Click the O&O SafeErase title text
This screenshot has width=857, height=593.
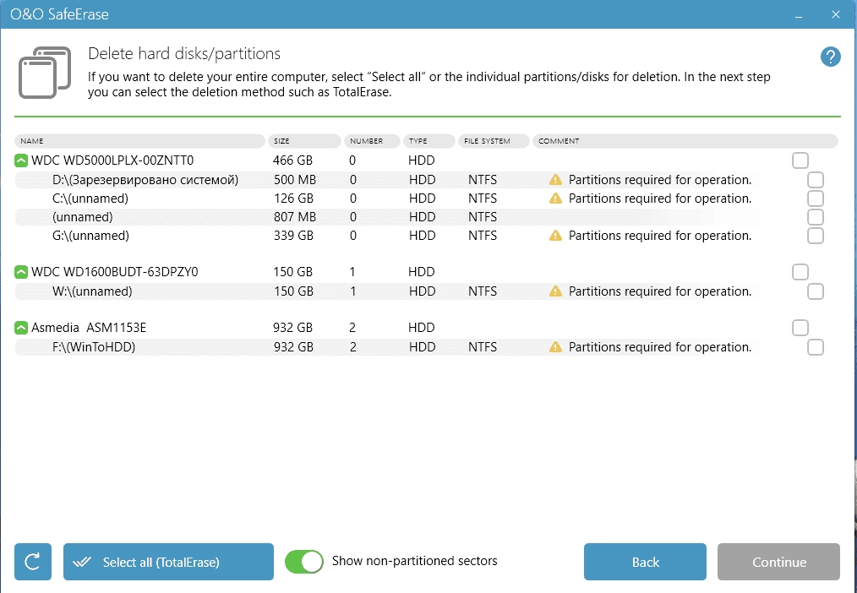coord(59,14)
